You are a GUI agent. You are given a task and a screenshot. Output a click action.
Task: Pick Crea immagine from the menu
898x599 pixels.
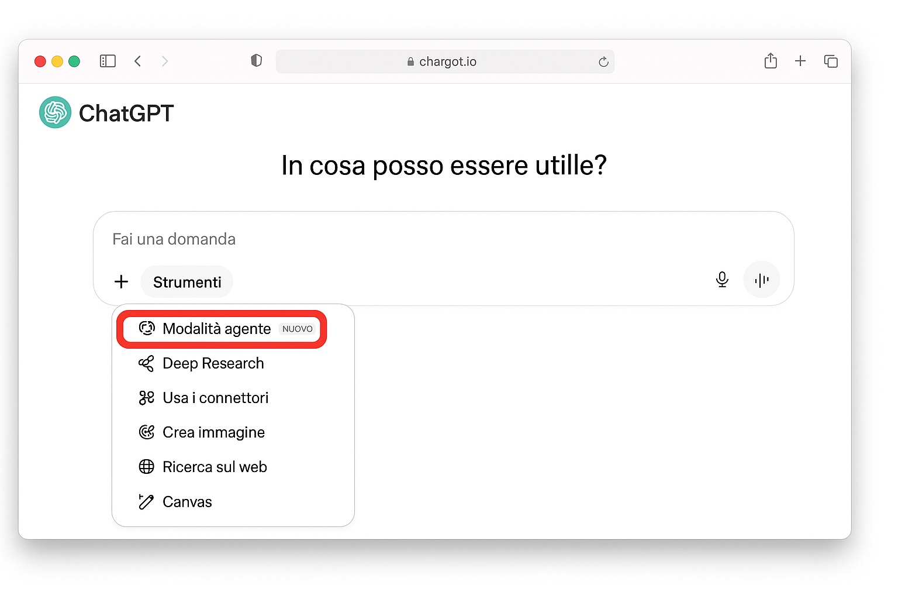coord(213,433)
